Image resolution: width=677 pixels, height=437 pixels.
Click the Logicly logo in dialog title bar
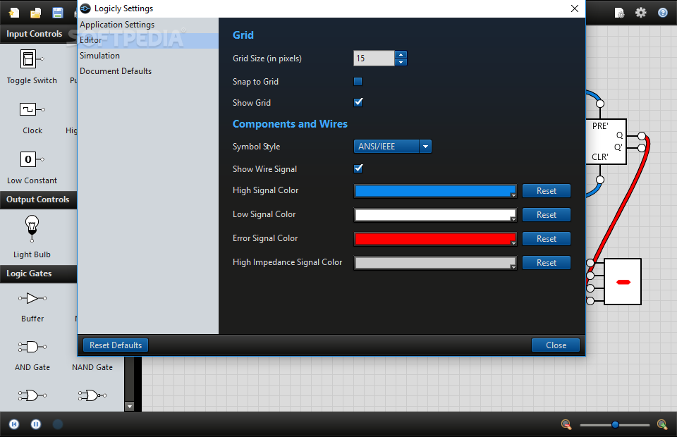(x=85, y=8)
